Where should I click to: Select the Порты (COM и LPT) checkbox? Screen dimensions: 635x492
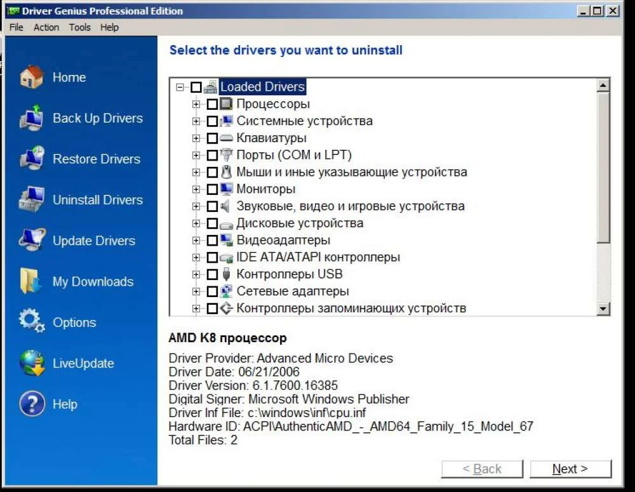212,155
